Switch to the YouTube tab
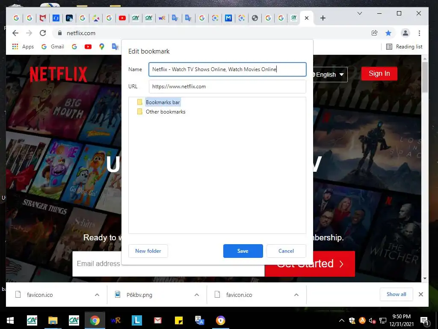The image size is (438, 329). (122, 18)
